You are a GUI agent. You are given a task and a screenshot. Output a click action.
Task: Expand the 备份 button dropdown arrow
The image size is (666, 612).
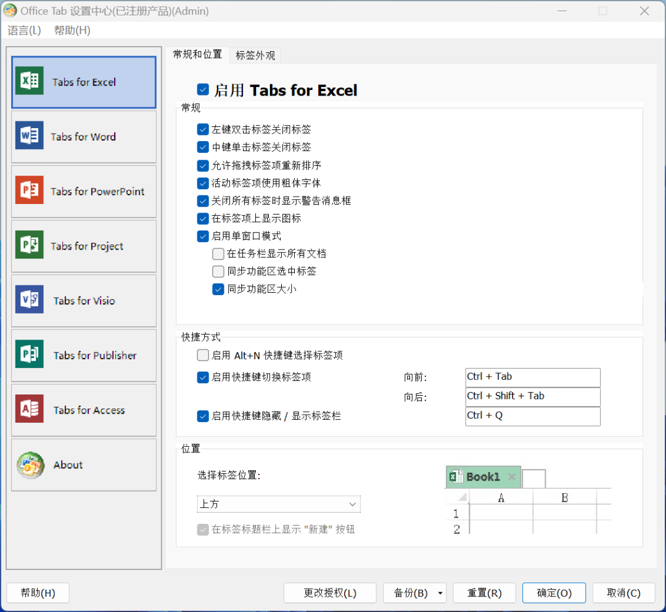pos(440,593)
